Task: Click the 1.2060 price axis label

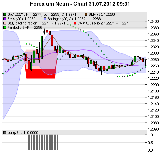Action: pos(153,129)
